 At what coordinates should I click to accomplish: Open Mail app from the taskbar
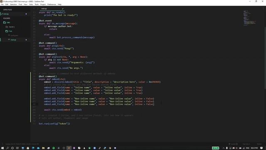(x=38, y=148)
